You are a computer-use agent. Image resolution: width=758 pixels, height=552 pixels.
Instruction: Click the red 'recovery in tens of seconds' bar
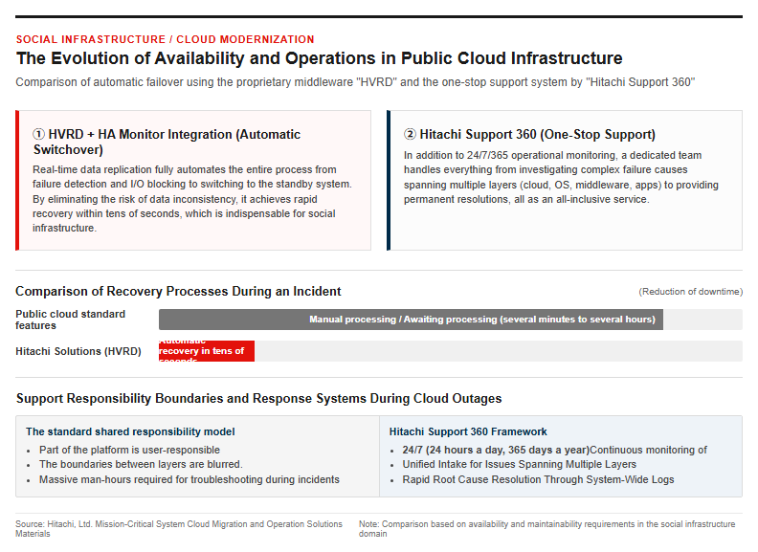(x=207, y=351)
